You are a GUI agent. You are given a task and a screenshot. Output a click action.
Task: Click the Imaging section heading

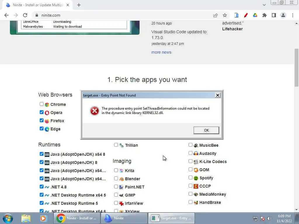(x=122, y=161)
